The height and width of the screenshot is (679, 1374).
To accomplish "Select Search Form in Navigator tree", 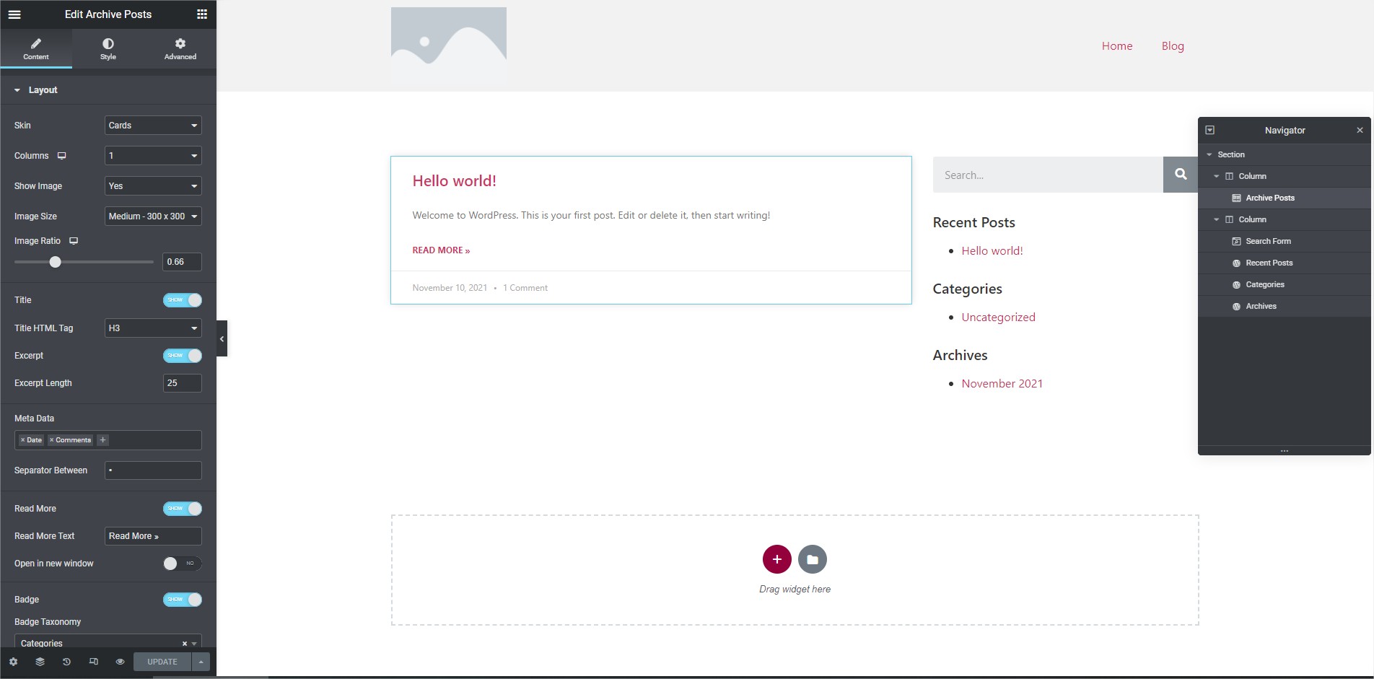I will pos(1268,241).
